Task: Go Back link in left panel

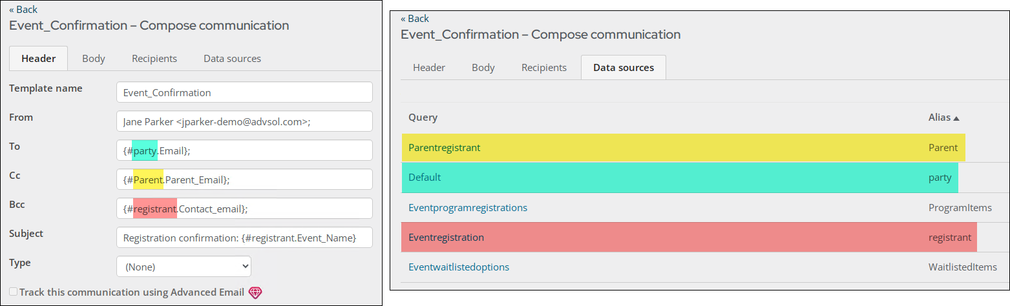Action: click(23, 9)
